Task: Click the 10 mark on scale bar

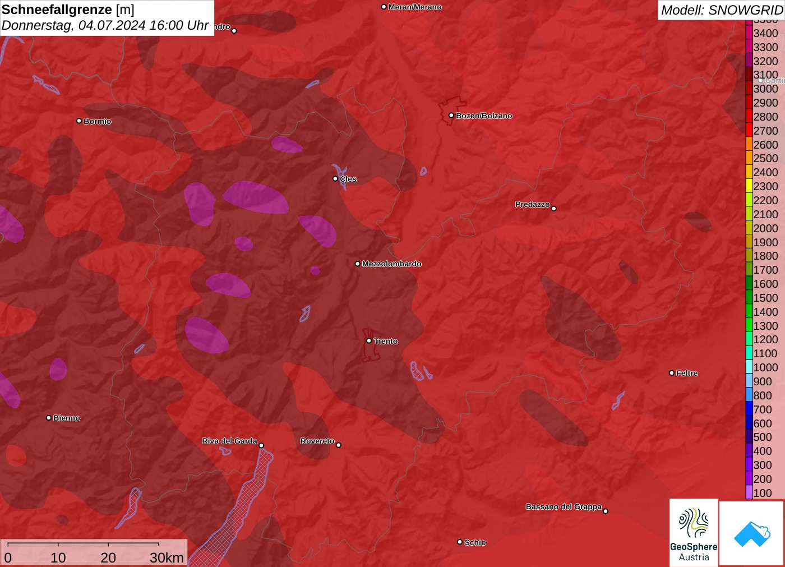Action: click(58, 557)
